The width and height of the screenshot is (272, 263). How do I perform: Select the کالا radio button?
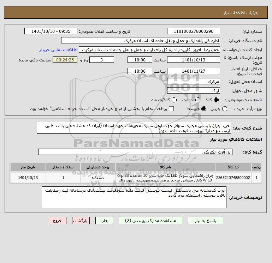pos(216,100)
